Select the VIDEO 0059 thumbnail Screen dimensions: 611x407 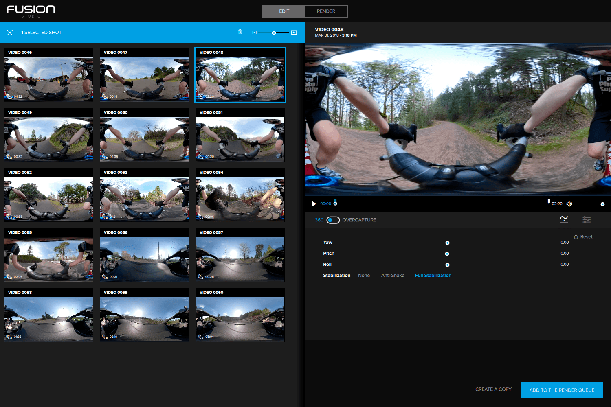(144, 315)
